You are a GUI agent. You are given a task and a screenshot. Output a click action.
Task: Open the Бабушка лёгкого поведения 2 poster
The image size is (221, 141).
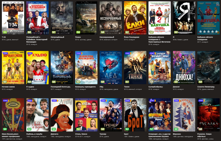coord(160,18)
